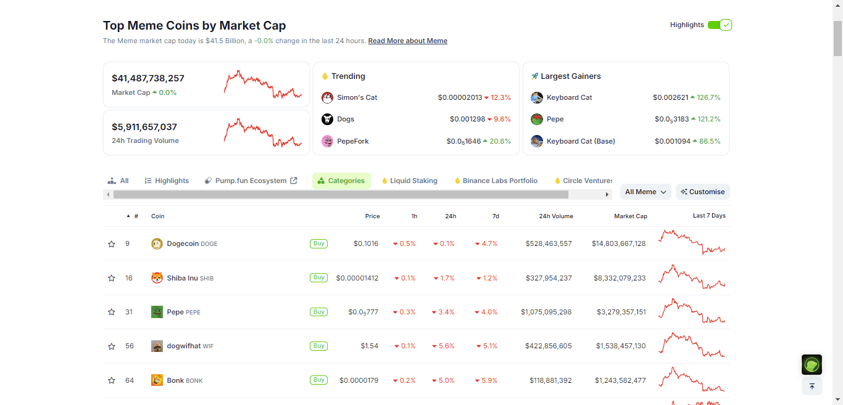Image resolution: width=843 pixels, height=405 pixels.
Task: Click the Dogecoin coin logo
Action: coord(157,243)
